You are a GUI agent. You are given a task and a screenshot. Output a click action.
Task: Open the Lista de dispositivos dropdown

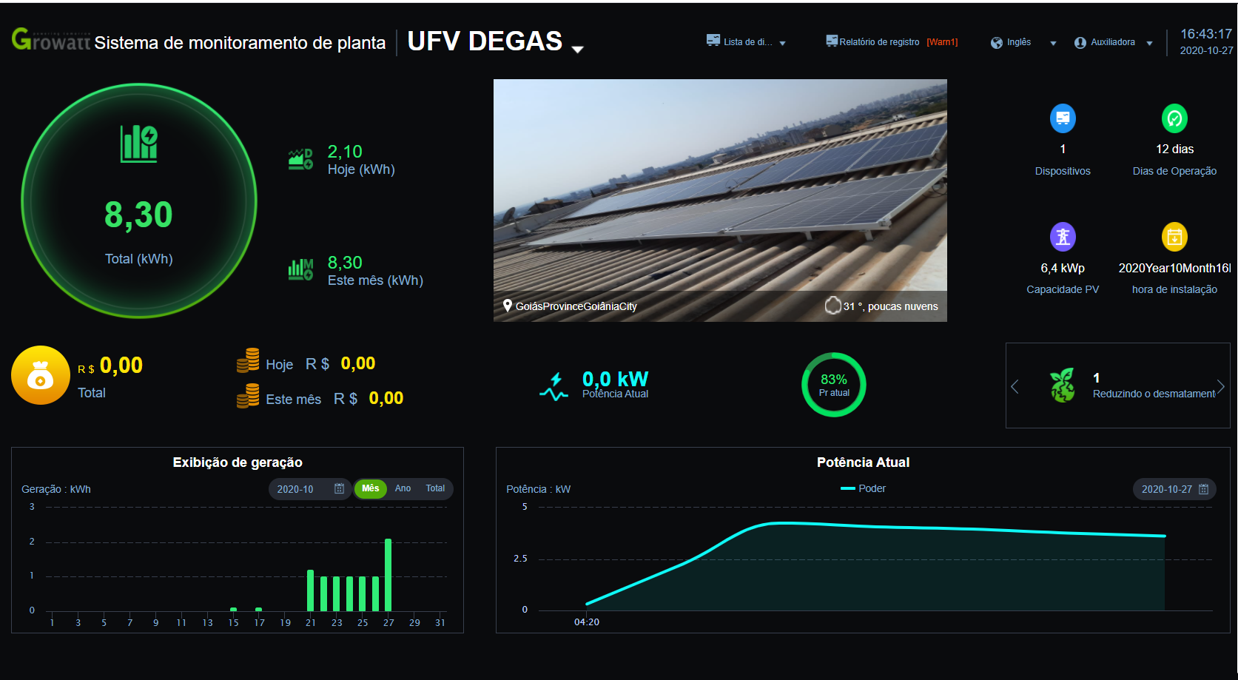point(746,42)
